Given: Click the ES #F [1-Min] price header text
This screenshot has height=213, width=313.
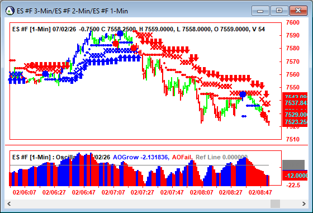Looking at the screenshot, I should pyautogui.click(x=139, y=29).
